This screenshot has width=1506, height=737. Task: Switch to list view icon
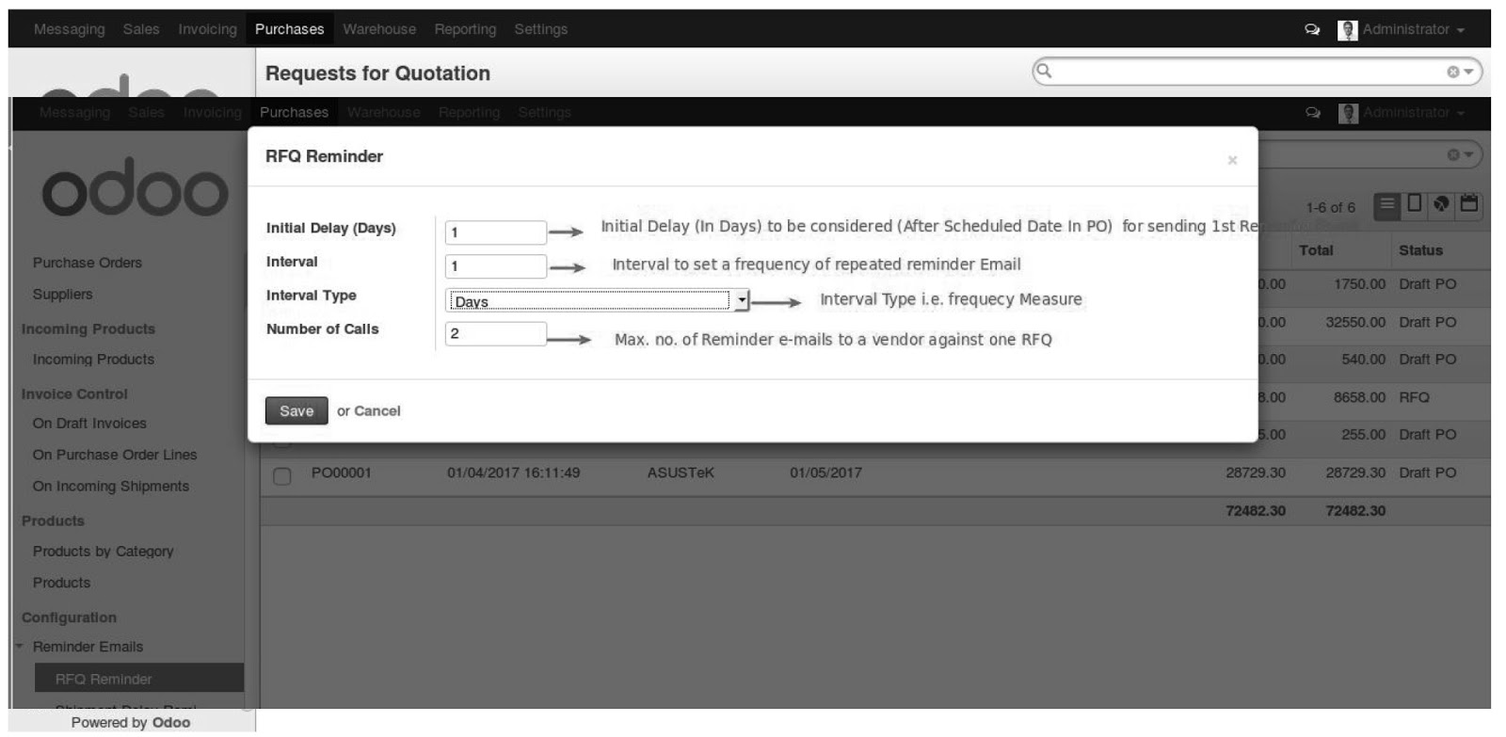(1387, 204)
